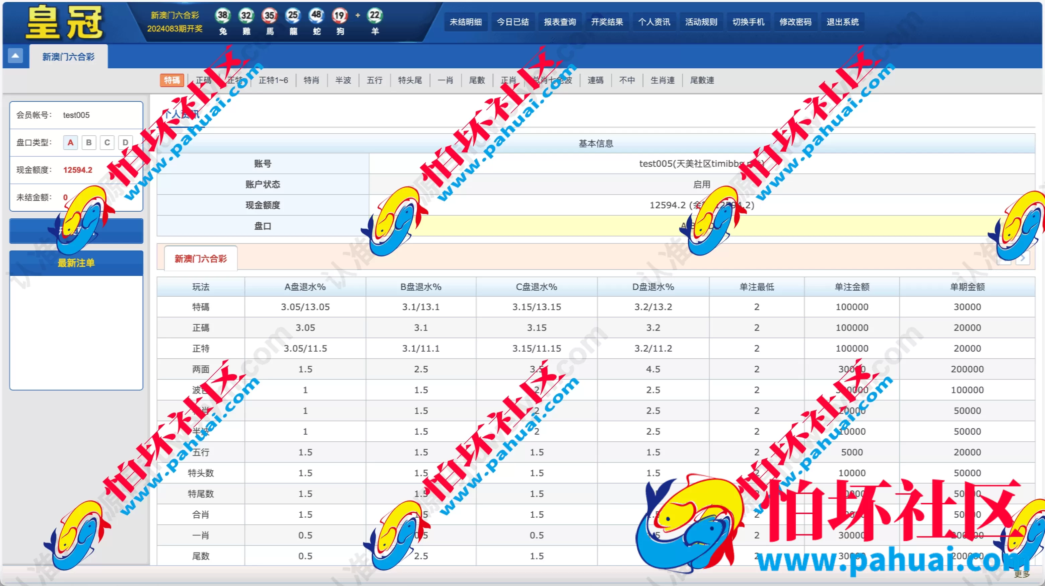Image resolution: width=1045 pixels, height=586 pixels.
Task: Click the 合肖 row label
Action: tap(201, 514)
